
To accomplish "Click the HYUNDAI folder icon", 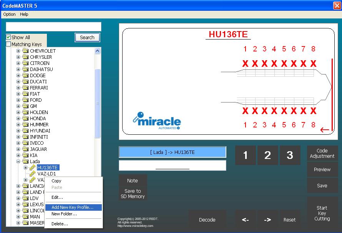I will [x=25, y=131].
